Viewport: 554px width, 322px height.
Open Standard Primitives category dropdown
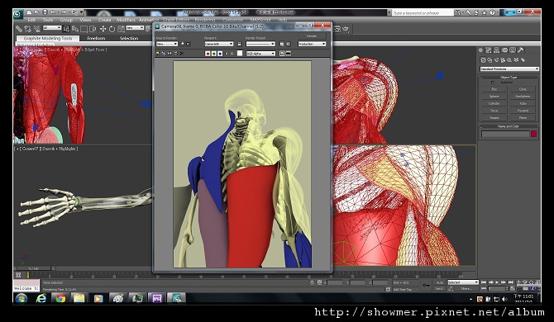[x=509, y=69]
